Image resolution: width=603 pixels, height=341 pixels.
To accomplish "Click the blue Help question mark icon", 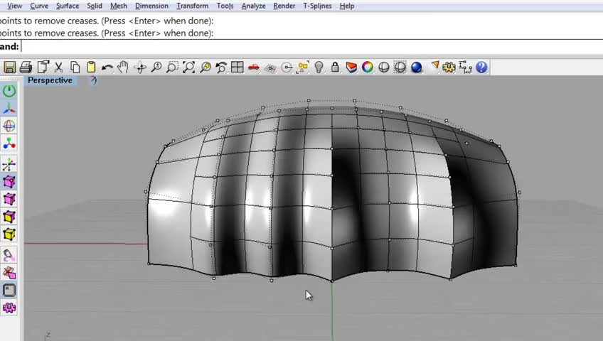I will pyautogui.click(x=481, y=67).
